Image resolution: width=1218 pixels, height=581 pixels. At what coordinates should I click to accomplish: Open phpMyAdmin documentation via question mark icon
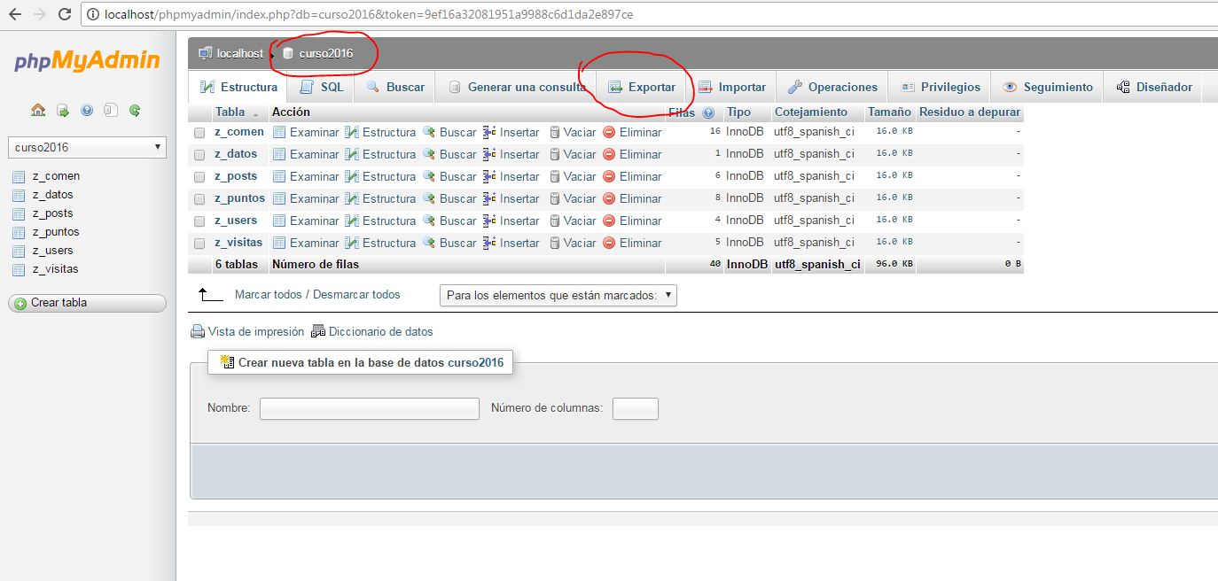tap(86, 110)
